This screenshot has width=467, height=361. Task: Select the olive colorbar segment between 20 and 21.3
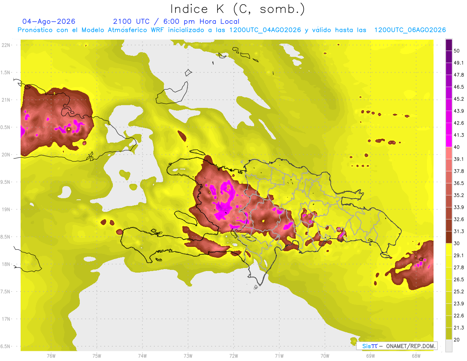pos(449,334)
